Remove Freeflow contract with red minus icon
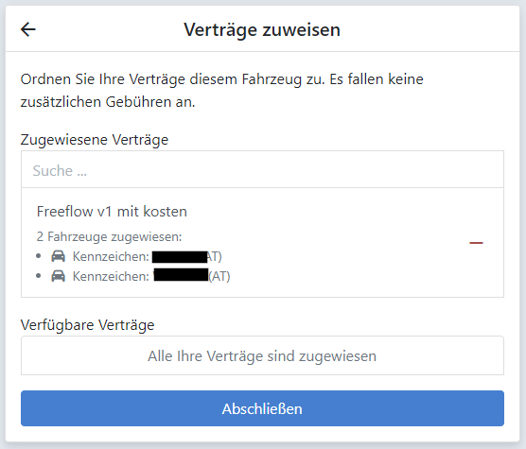Viewport: 526px width, 449px height. (x=476, y=243)
